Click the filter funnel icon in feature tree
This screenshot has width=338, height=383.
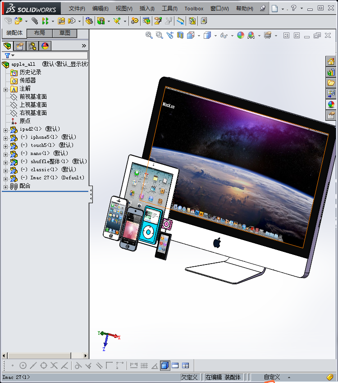[x=8, y=56]
